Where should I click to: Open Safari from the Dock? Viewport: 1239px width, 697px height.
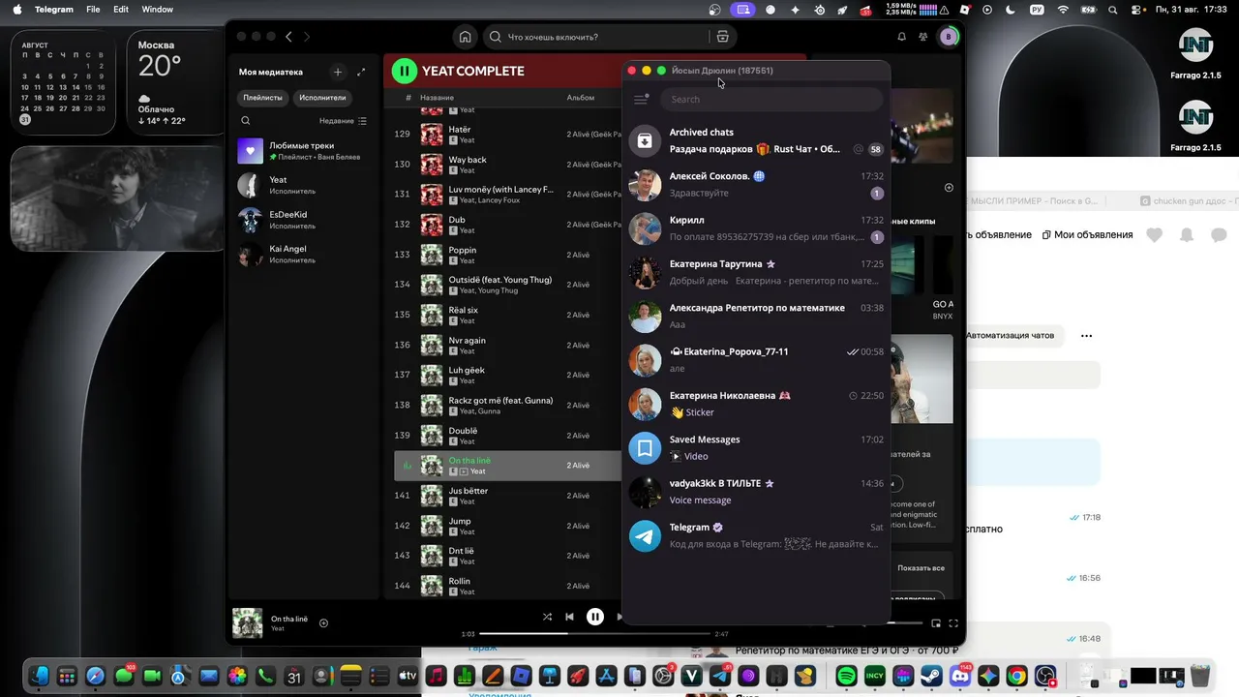95,677
